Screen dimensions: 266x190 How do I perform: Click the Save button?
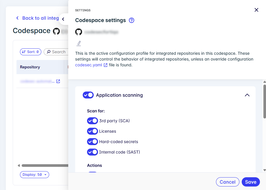[x=251, y=182]
